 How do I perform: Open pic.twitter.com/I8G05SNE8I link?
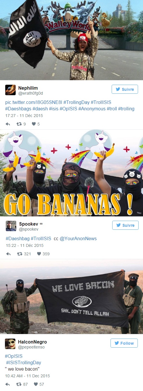(x=33, y=102)
